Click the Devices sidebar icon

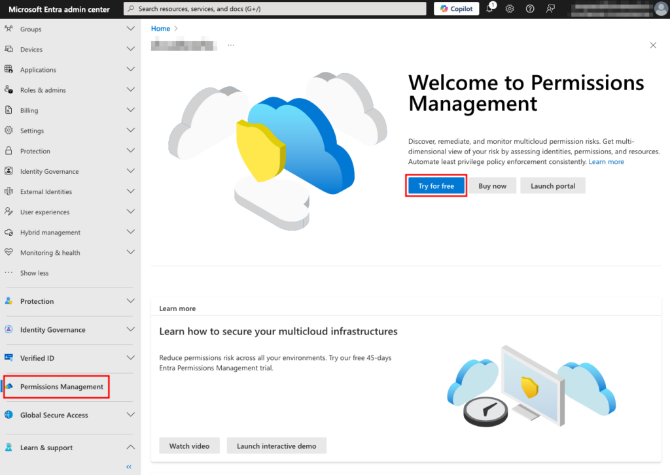pyautogui.click(x=9, y=49)
